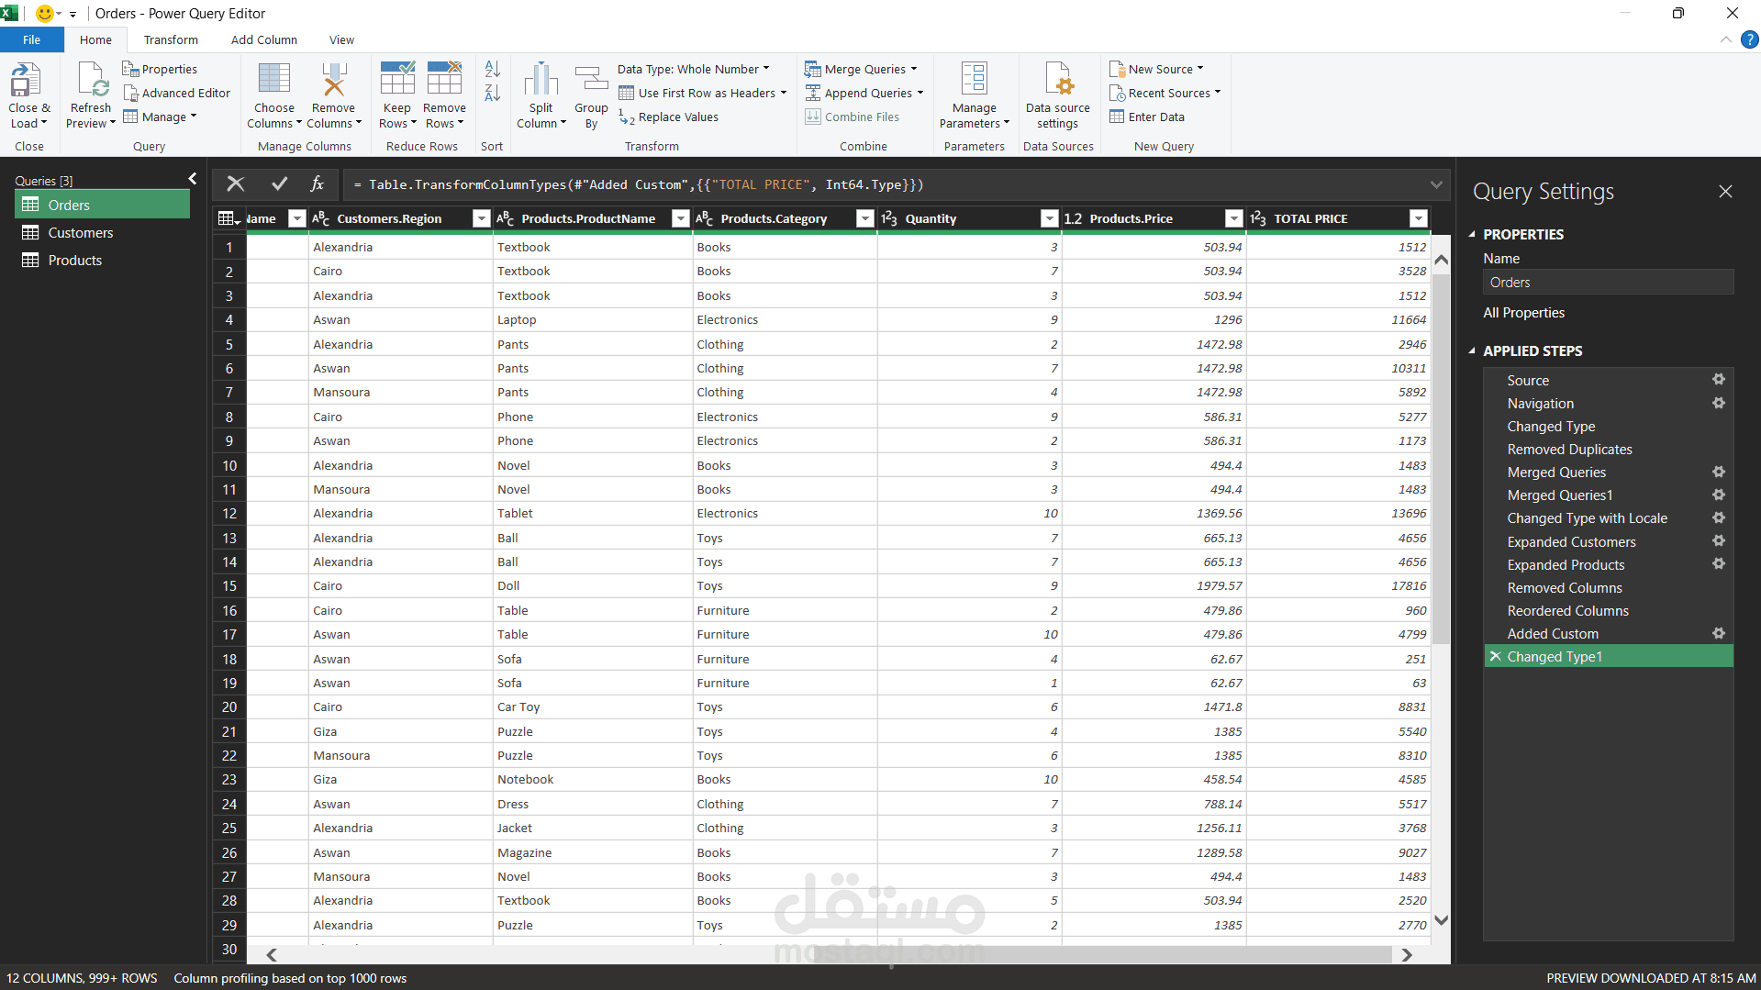Open query Properties

160,69
